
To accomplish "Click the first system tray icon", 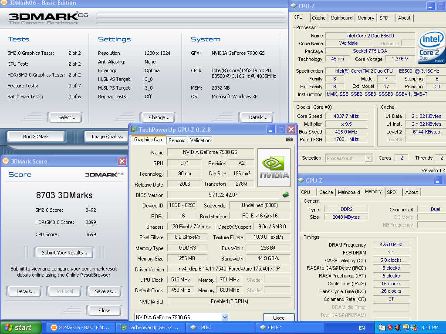I will [x=382, y=327].
